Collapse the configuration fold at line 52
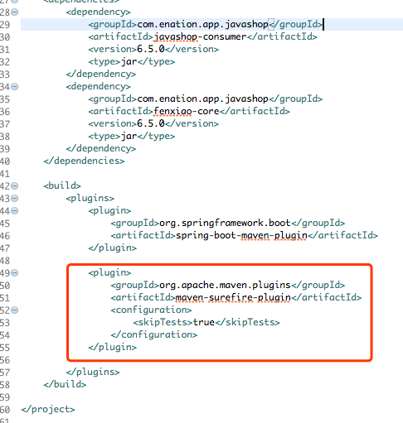Screen dimensions: 403x423 15,310
